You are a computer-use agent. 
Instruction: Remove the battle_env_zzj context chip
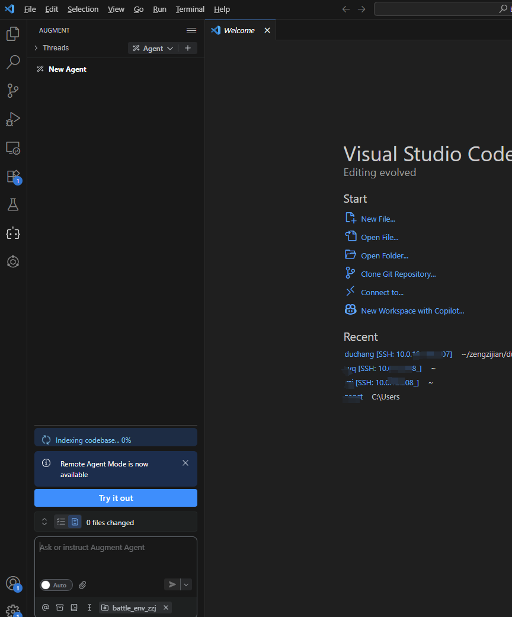click(x=166, y=608)
